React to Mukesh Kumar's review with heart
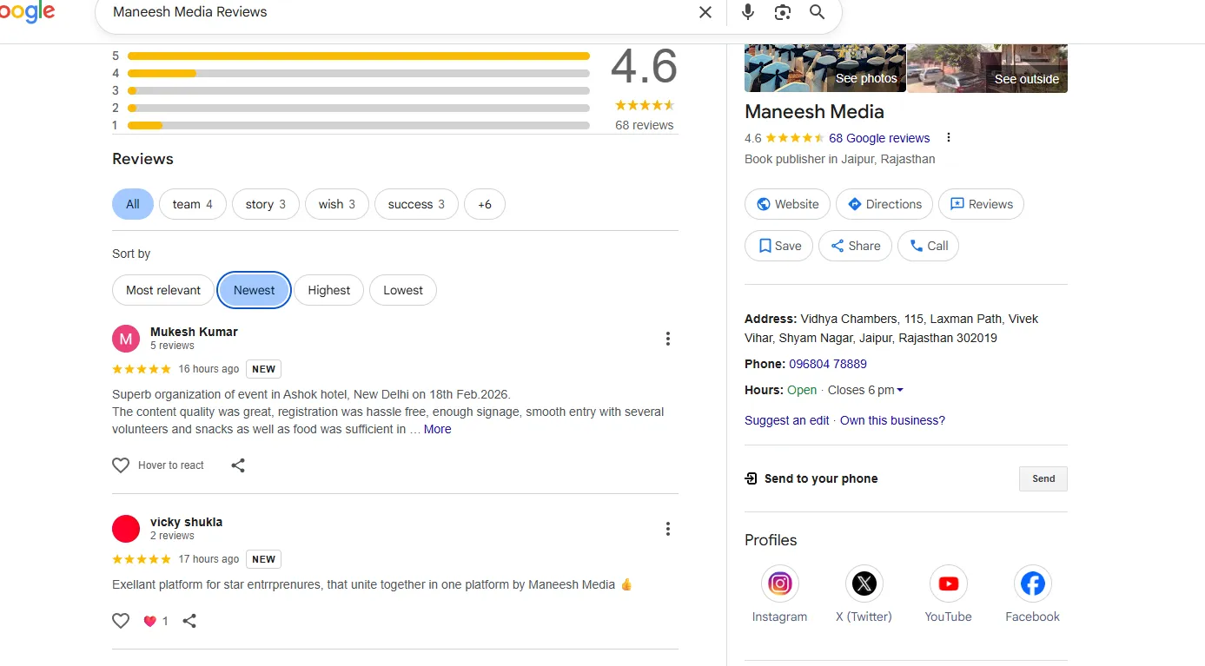 121,465
